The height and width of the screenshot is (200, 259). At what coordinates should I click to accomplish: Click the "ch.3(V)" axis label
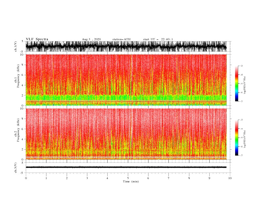click(16, 168)
